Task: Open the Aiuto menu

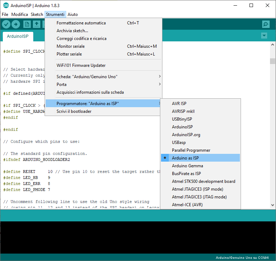Action: (x=73, y=14)
